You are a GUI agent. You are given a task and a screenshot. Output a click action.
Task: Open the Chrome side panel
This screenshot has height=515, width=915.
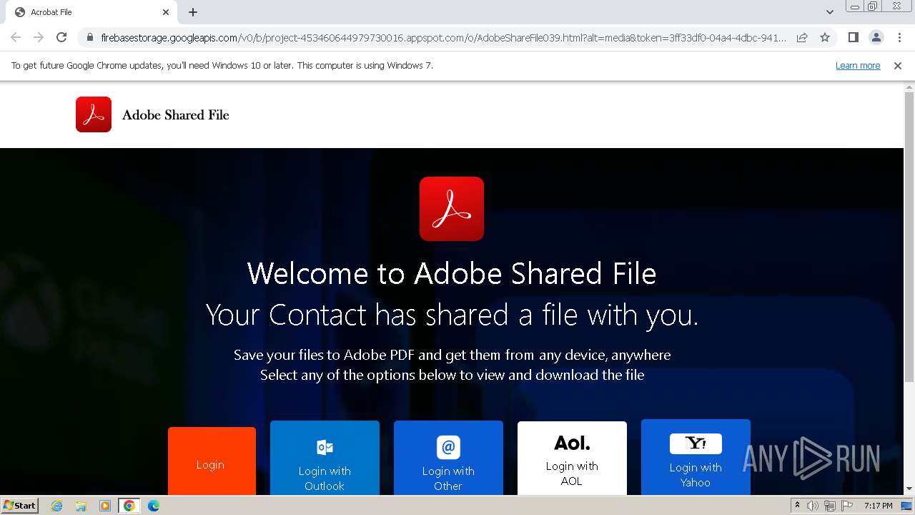pyautogui.click(x=853, y=37)
